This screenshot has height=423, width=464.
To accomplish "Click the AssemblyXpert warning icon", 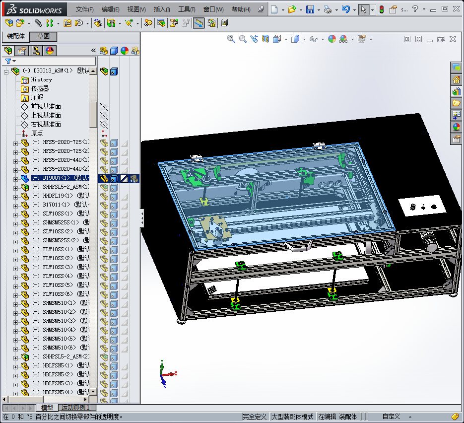I will (x=211, y=23).
